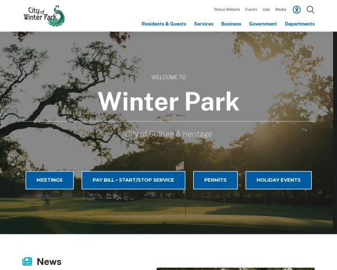Open the Business menu
The image size is (337, 270).
point(231,24)
